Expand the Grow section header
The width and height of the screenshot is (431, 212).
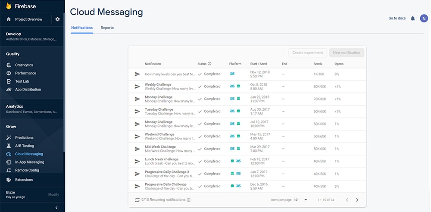11,127
